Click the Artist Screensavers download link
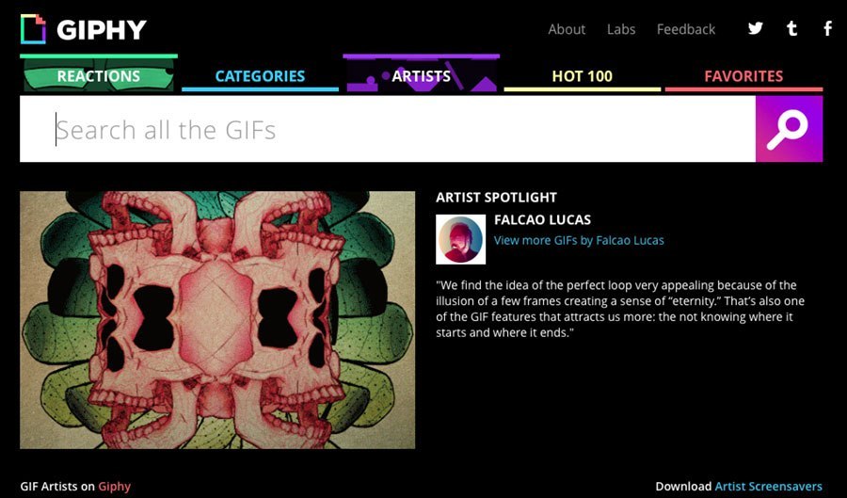 pyautogui.click(x=768, y=486)
